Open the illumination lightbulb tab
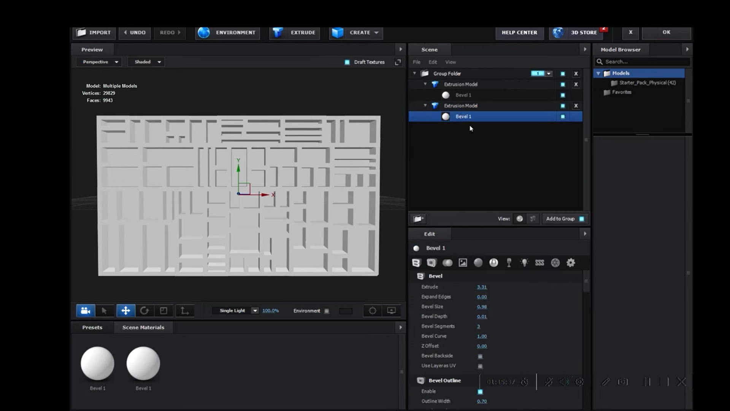Viewport: 730px width, 411px height. tap(525, 263)
